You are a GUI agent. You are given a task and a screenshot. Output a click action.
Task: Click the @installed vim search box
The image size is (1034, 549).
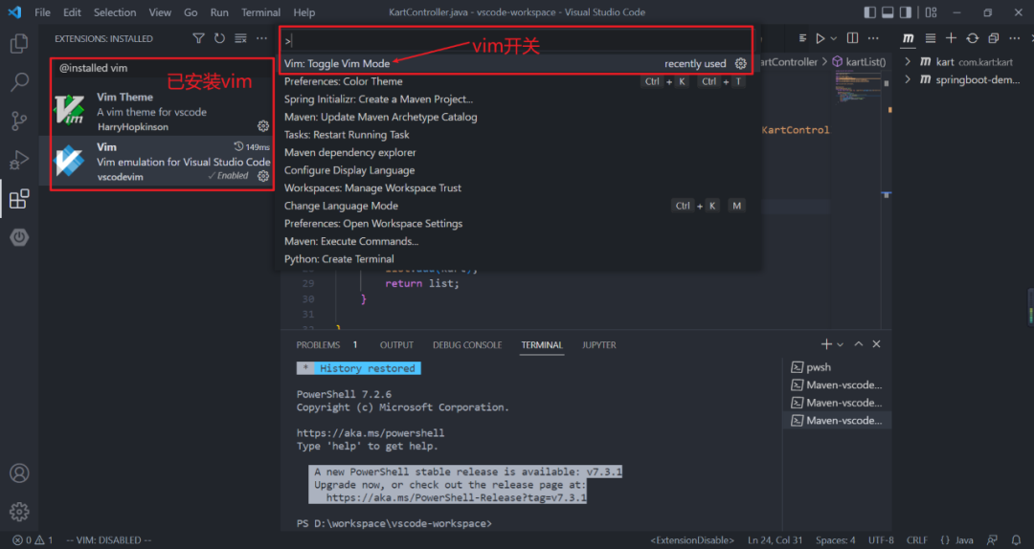click(162, 68)
